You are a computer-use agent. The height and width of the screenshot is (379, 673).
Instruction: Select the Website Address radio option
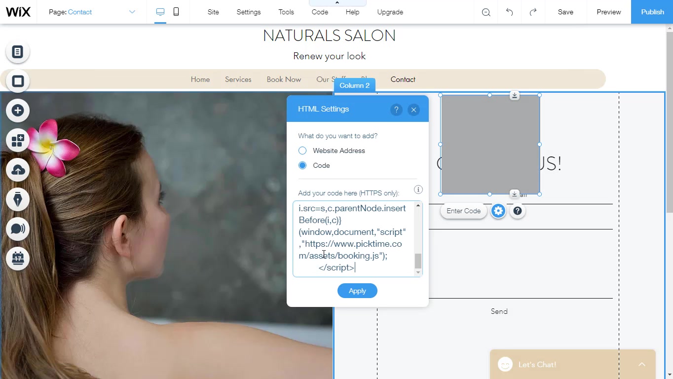(302, 151)
